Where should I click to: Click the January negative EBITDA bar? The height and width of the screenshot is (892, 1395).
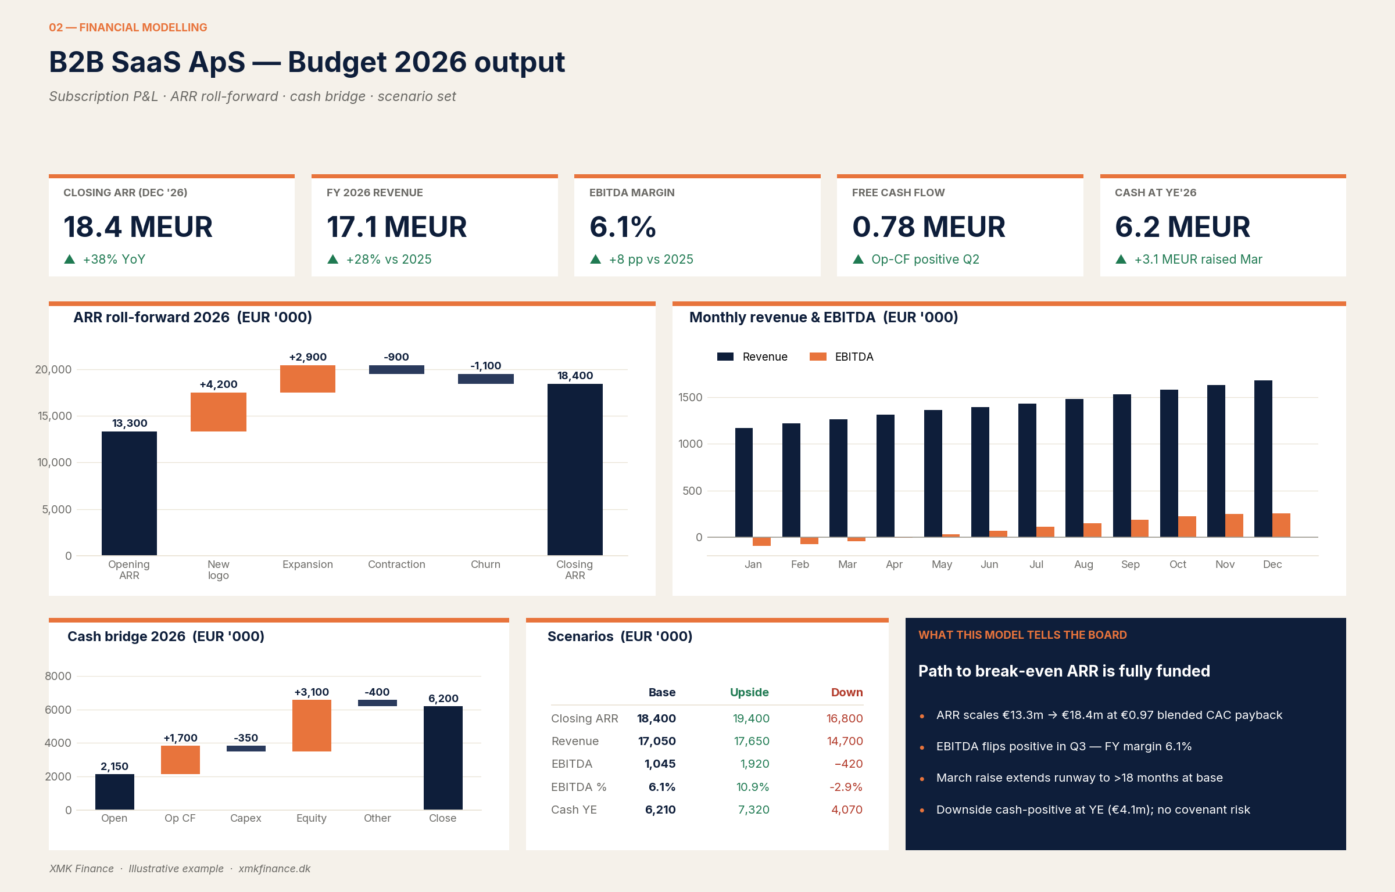click(761, 541)
